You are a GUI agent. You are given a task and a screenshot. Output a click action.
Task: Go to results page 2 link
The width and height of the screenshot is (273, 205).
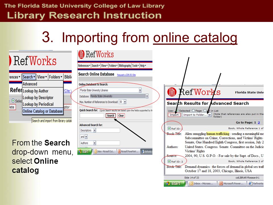pyautogui.click(x=259, y=122)
